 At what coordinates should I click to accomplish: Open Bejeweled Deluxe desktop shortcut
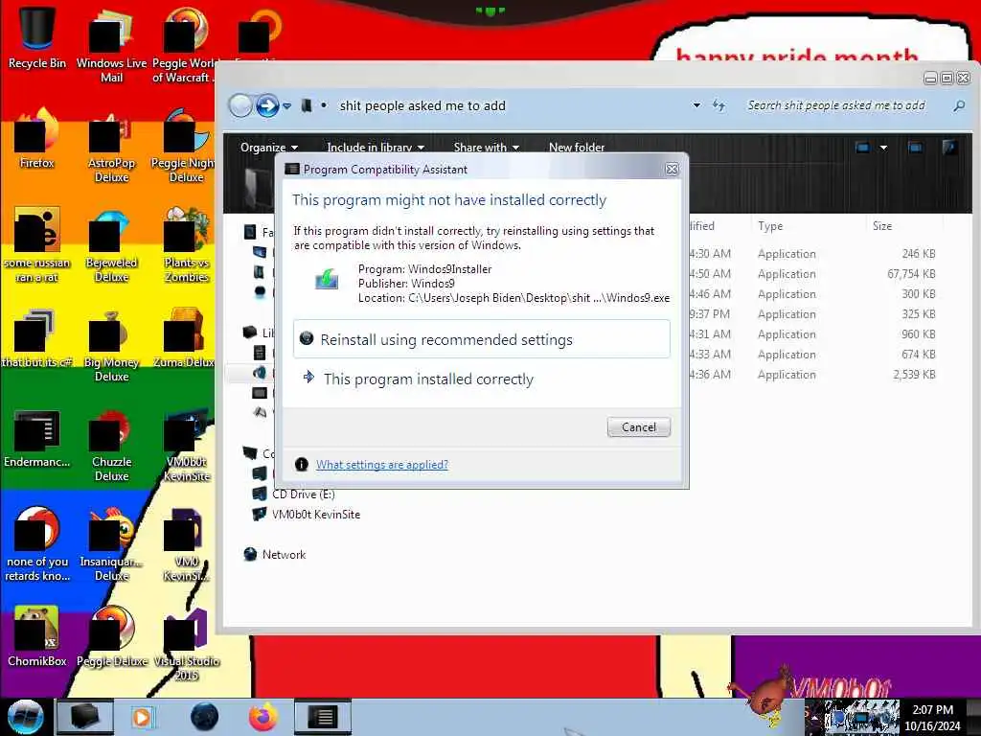(x=111, y=245)
